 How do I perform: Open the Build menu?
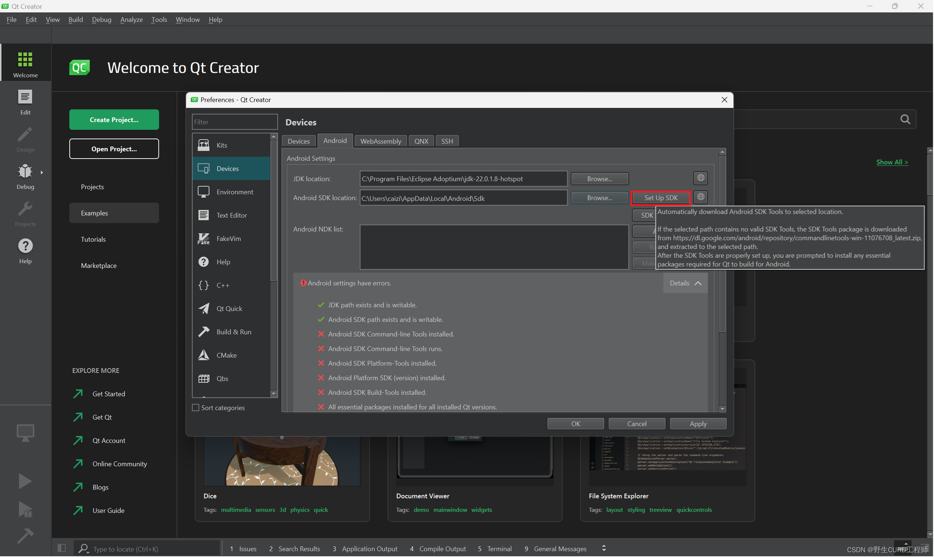(x=76, y=20)
